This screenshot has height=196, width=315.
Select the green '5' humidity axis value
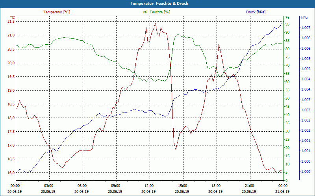pyautogui.click(x=287, y=172)
